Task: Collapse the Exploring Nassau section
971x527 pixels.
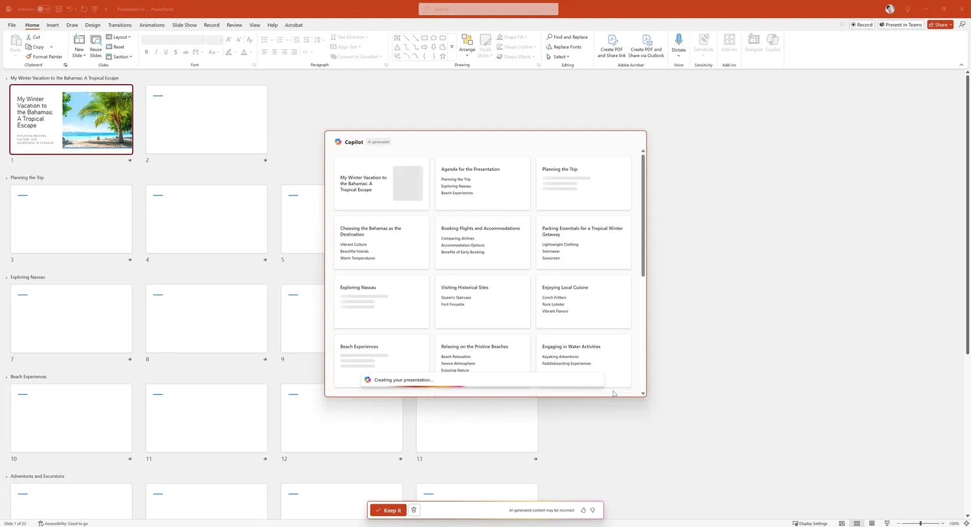Action: point(7,277)
